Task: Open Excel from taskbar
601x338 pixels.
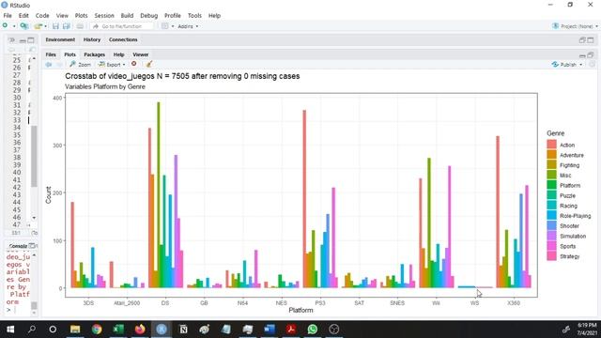Action: pyautogui.click(x=118, y=330)
